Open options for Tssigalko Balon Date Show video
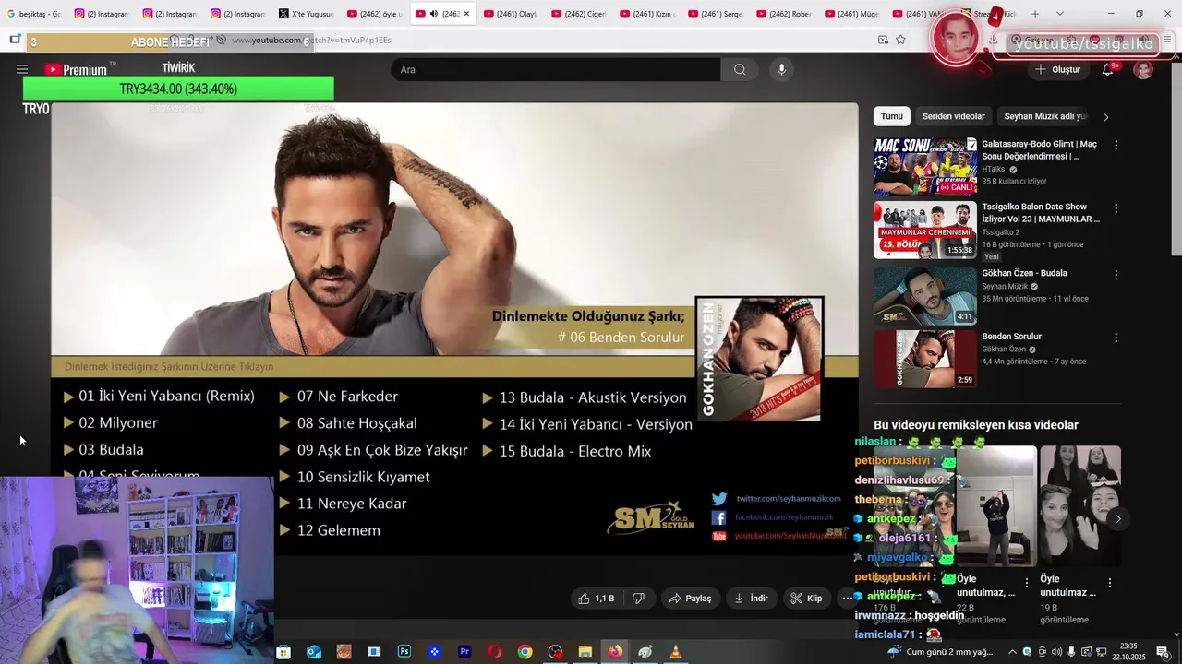1182x664 pixels. 1116,208
